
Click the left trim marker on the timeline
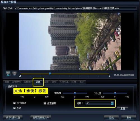point(20,76)
